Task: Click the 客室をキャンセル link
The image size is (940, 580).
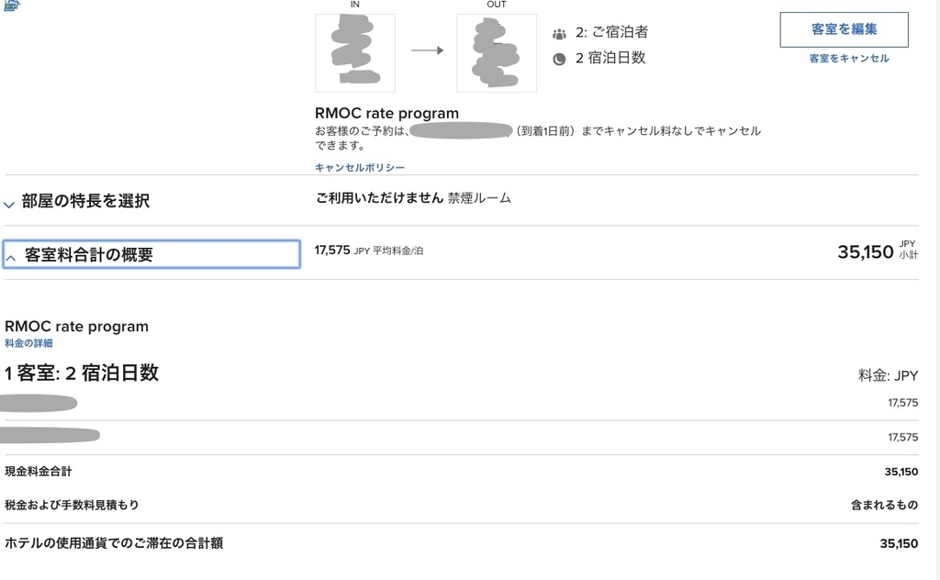Action: pyautogui.click(x=848, y=59)
